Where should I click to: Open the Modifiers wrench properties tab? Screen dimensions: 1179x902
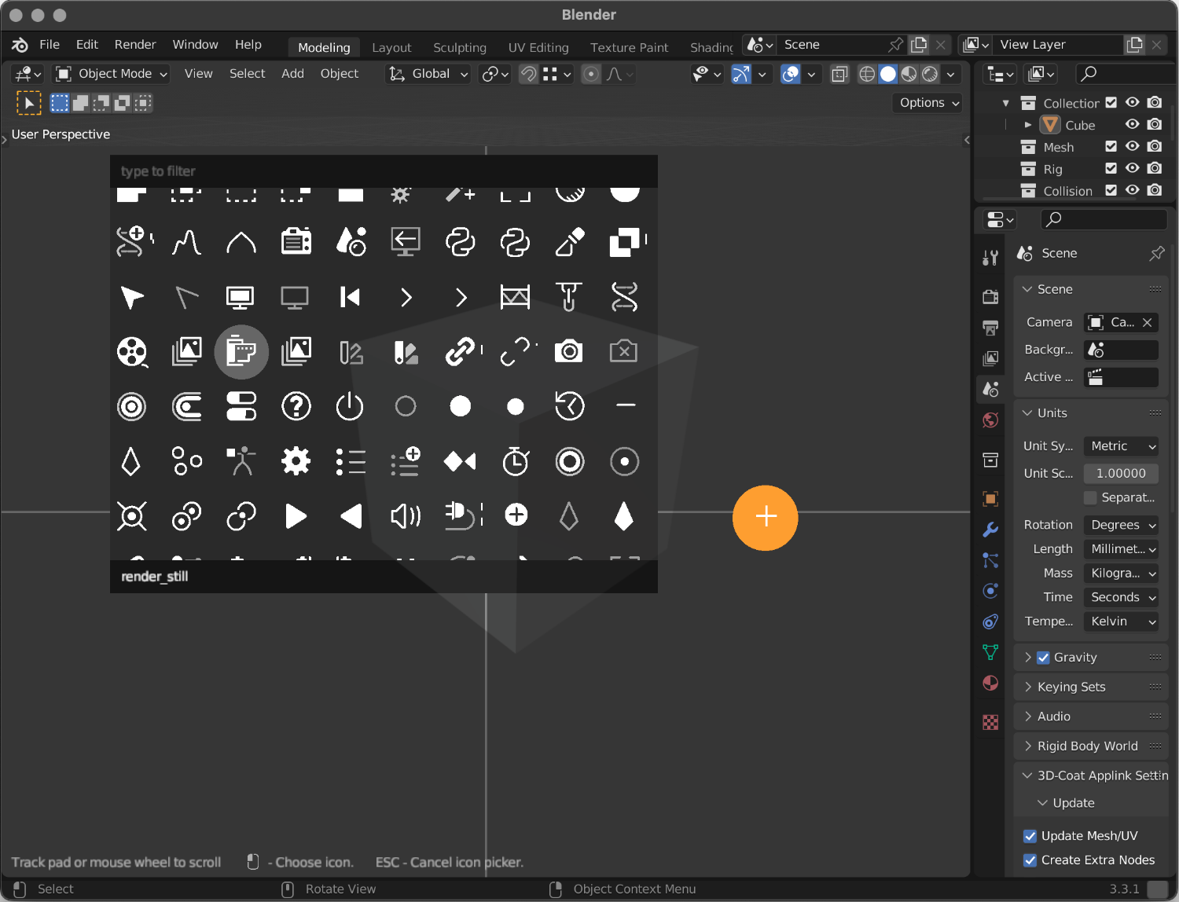tap(990, 530)
